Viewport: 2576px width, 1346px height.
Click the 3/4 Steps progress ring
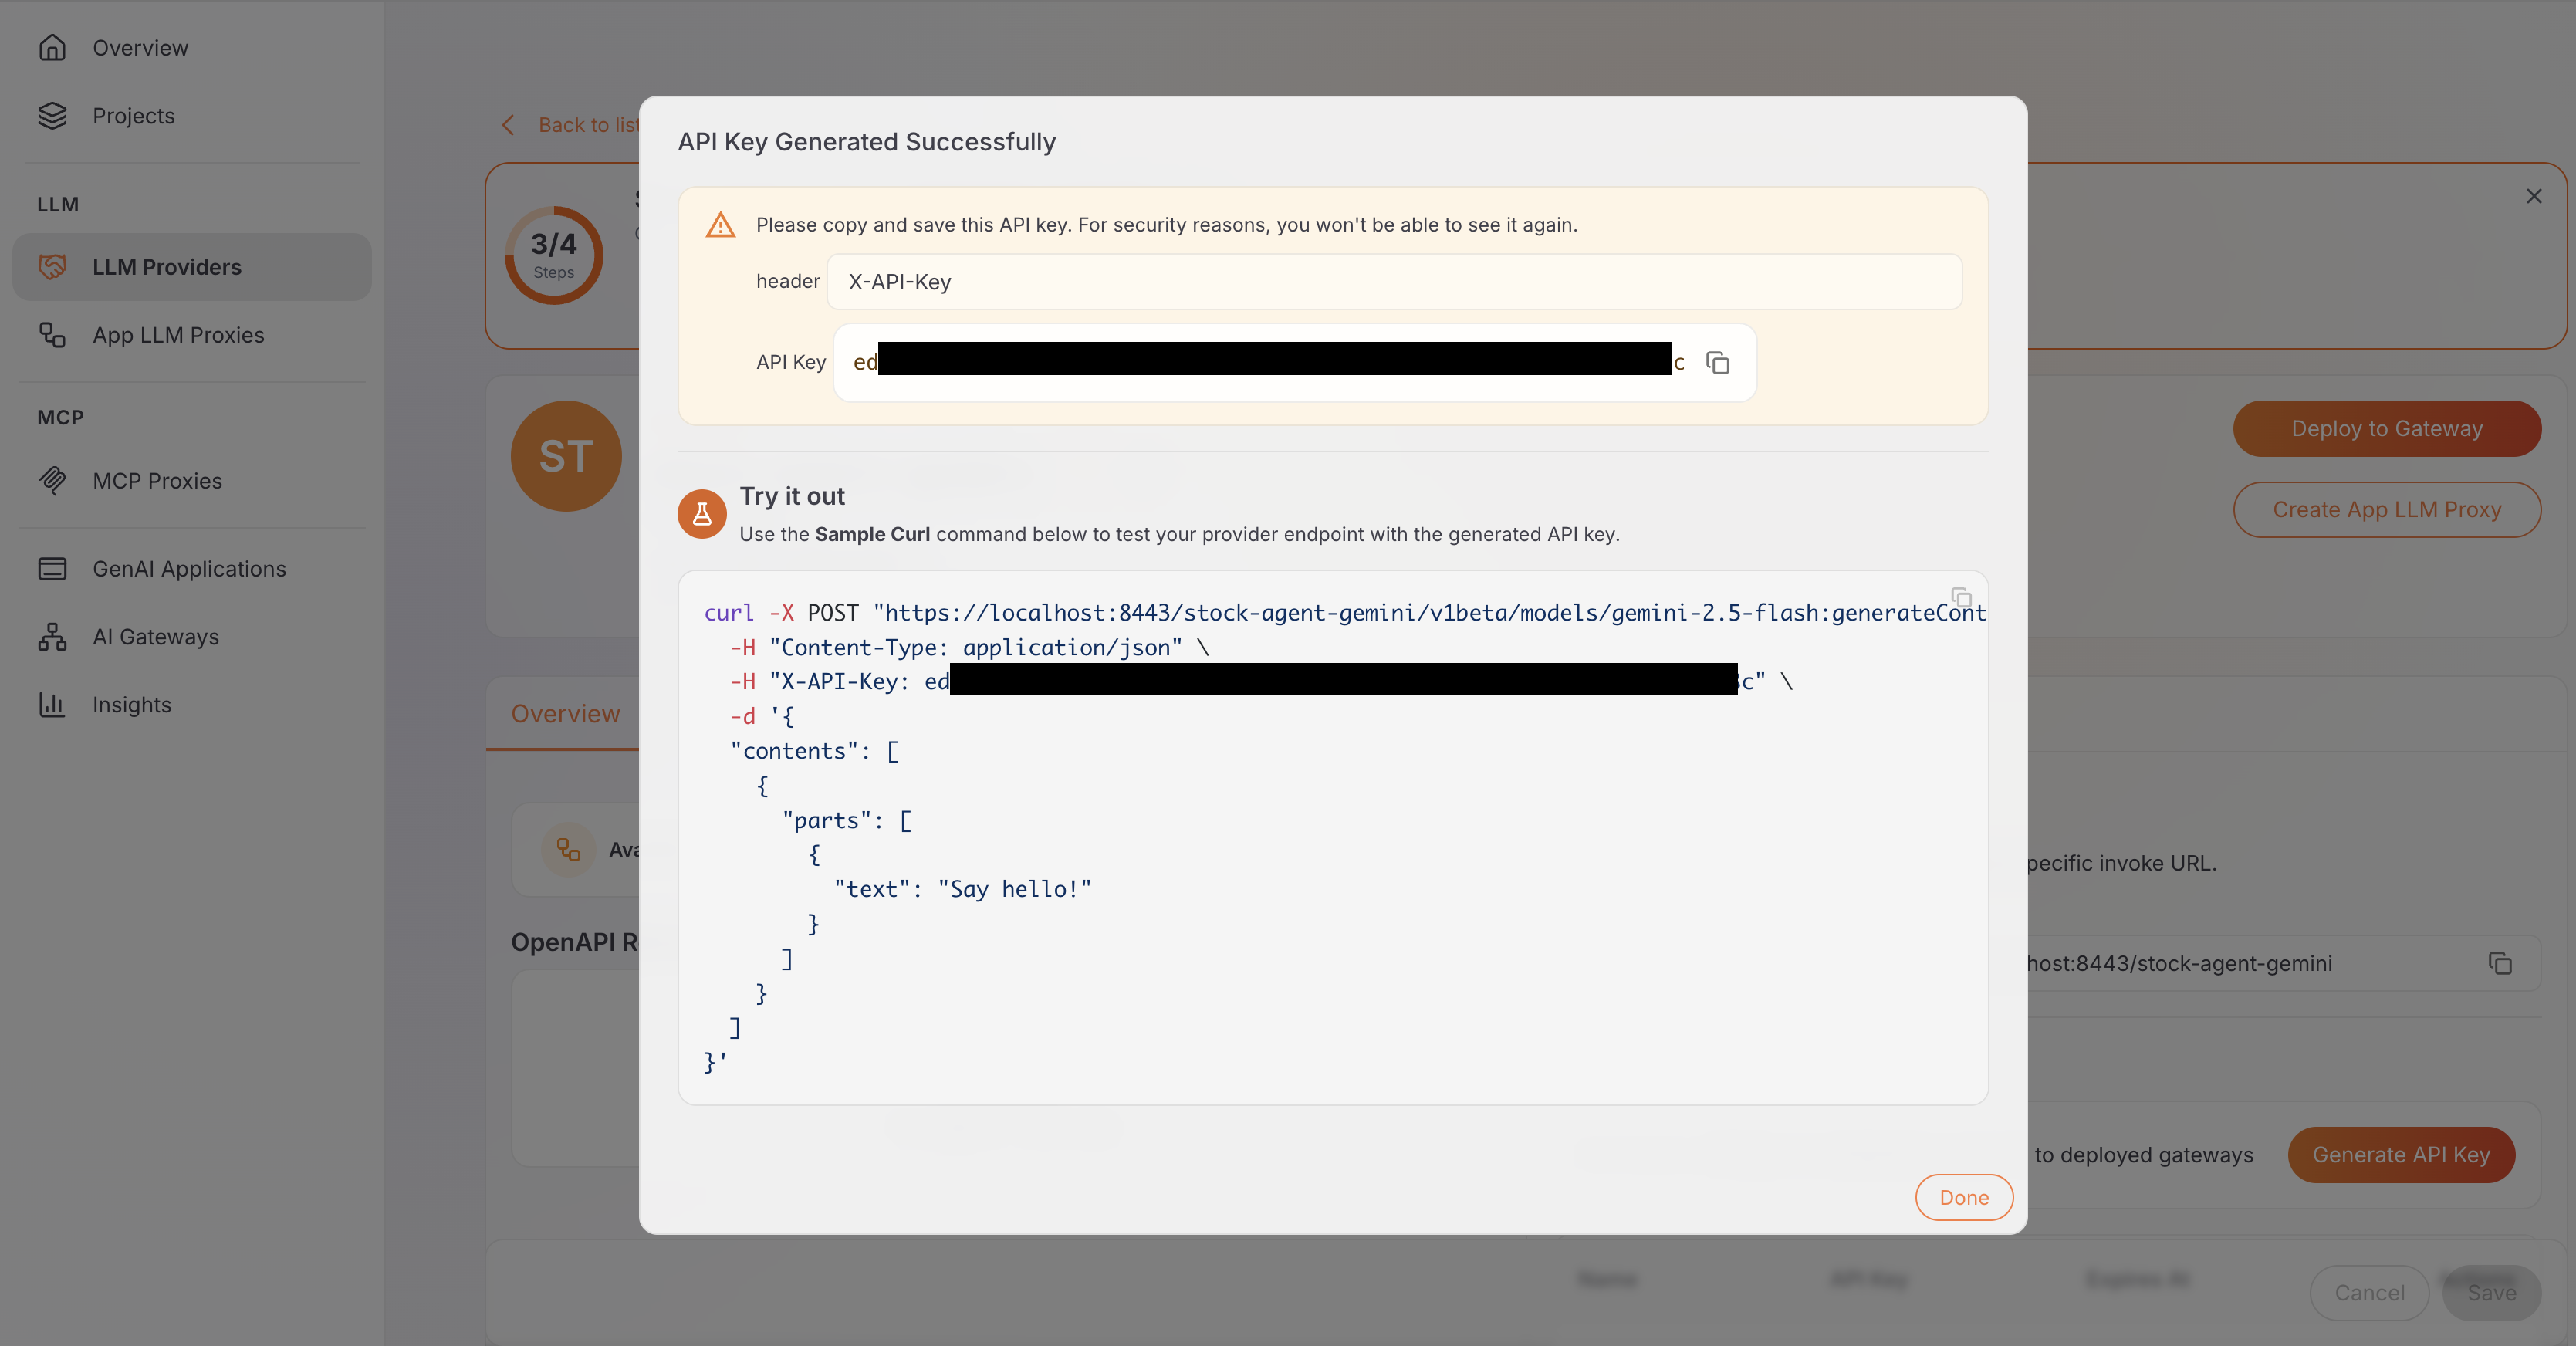pyautogui.click(x=553, y=255)
